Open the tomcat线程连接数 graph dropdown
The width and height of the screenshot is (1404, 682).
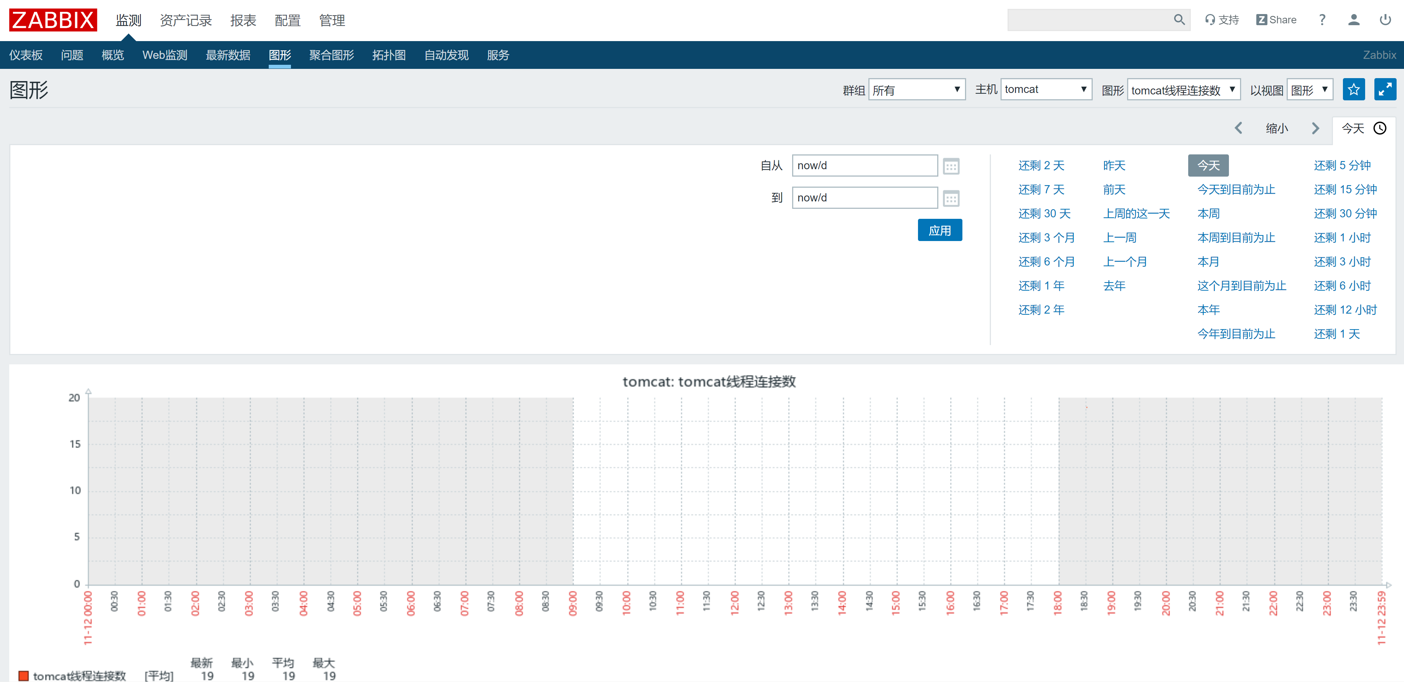(1183, 90)
